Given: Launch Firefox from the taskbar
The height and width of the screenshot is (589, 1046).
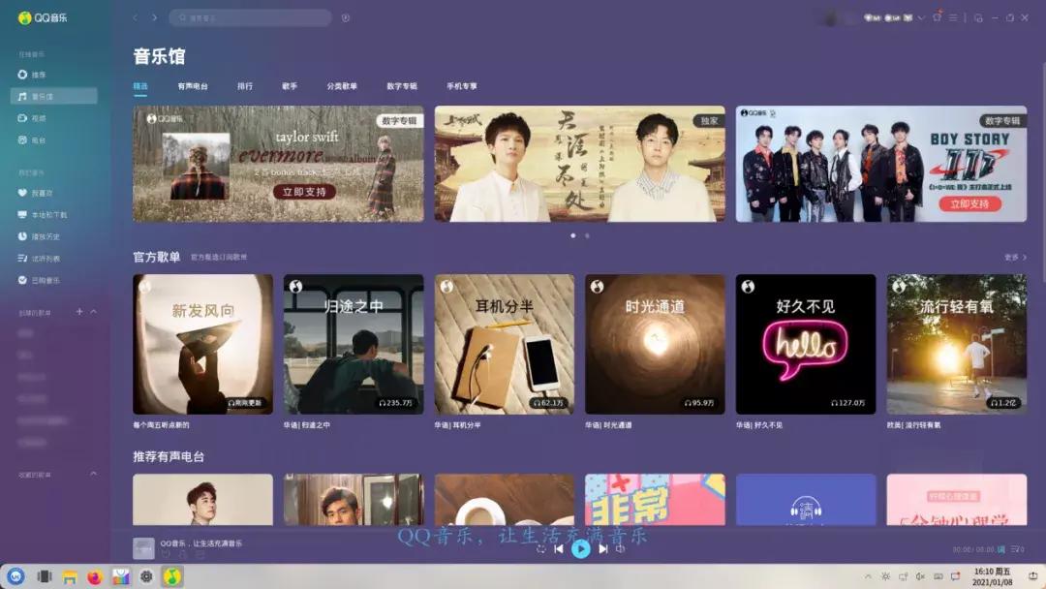Looking at the screenshot, I should tap(95, 576).
